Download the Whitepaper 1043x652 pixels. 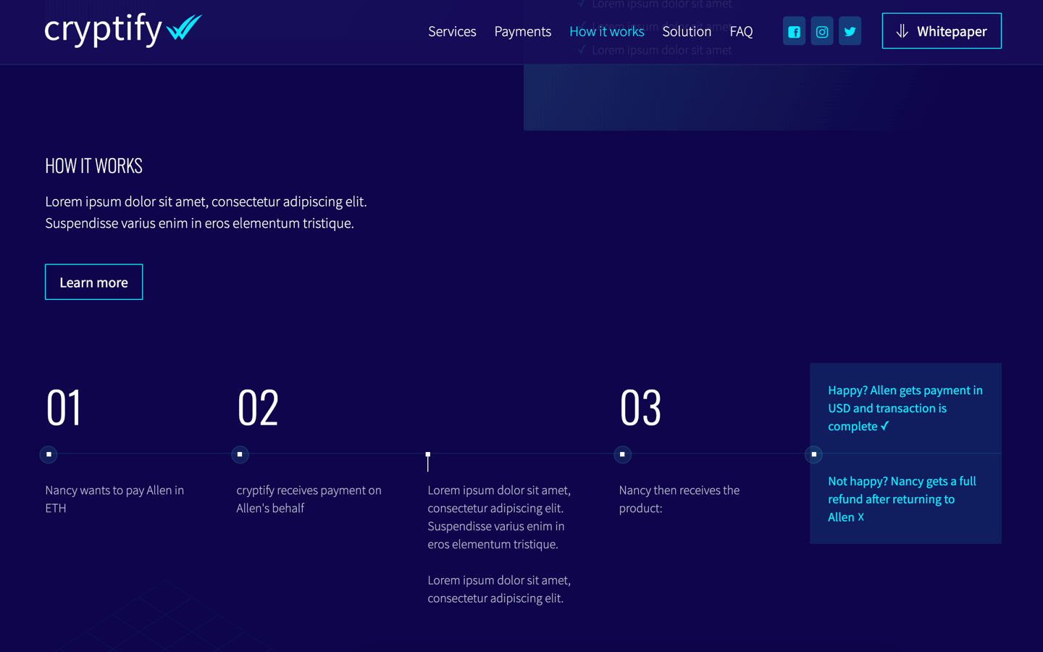click(942, 30)
